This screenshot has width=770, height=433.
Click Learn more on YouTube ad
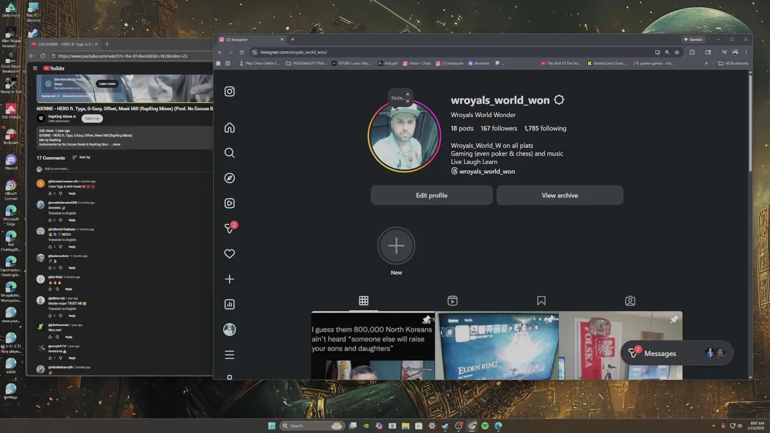pyautogui.click(x=107, y=84)
